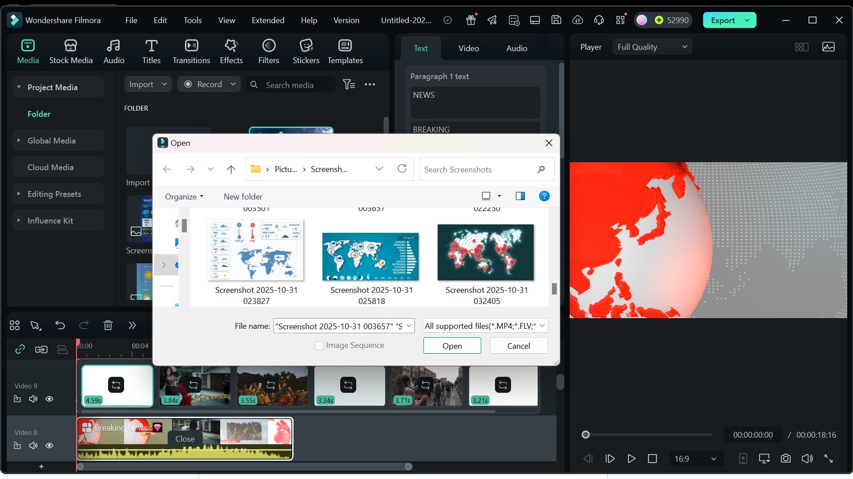The width and height of the screenshot is (853, 479).
Task: Mute the Video 8 track
Action: tap(33, 446)
